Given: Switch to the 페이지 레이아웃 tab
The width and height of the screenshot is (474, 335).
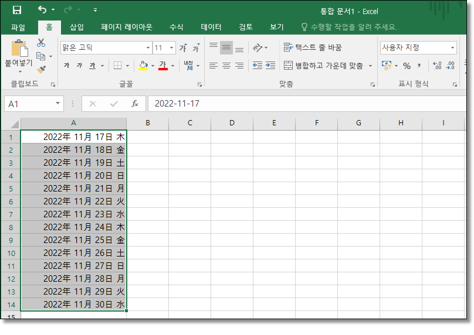Looking at the screenshot, I should coord(127,27).
